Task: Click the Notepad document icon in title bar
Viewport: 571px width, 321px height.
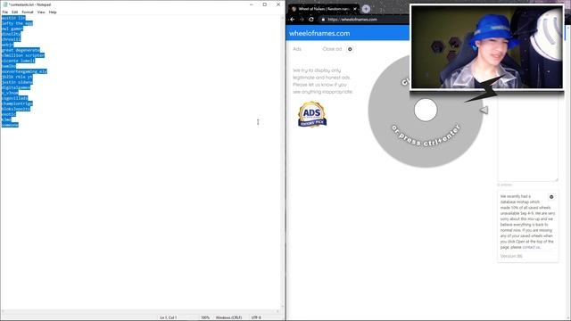Action: pos(4,4)
